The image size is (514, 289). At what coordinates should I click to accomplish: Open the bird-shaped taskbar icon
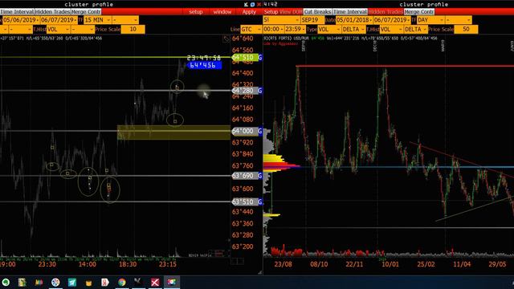pyautogui.click(x=138, y=282)
